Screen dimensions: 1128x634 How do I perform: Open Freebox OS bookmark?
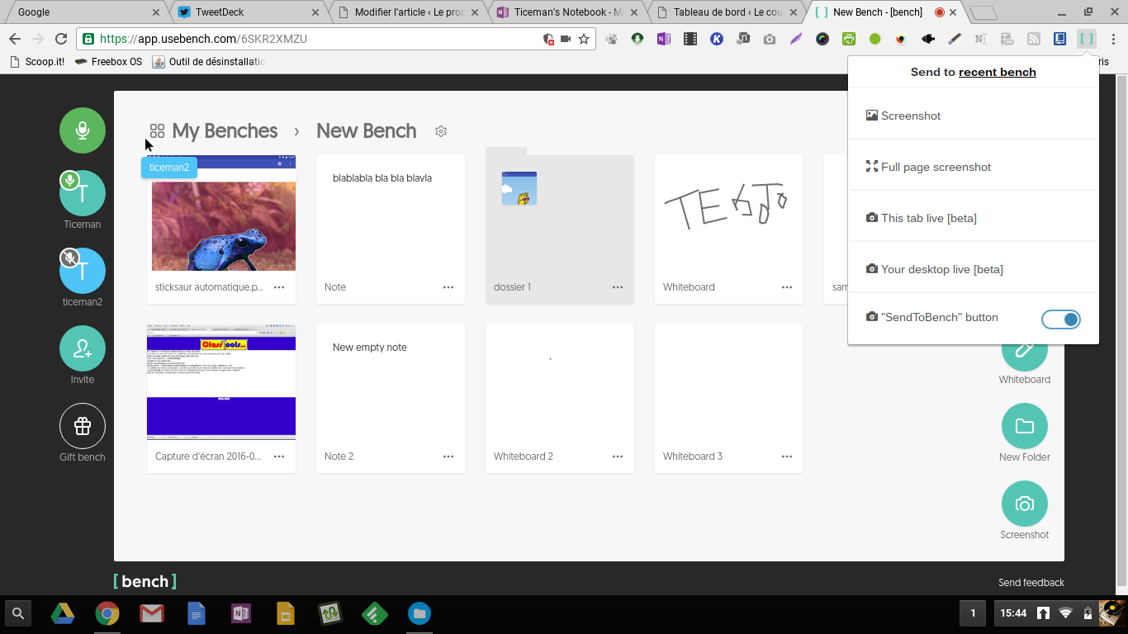point(108,62)
